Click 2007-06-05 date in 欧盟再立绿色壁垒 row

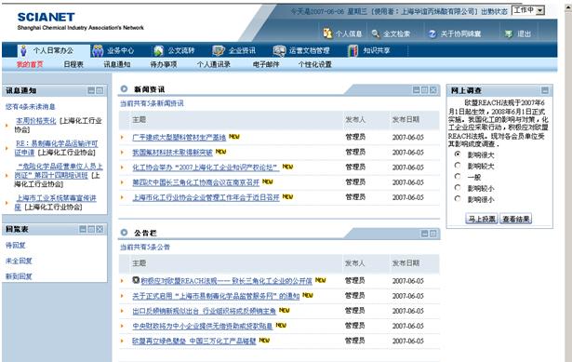pos(408,342)
